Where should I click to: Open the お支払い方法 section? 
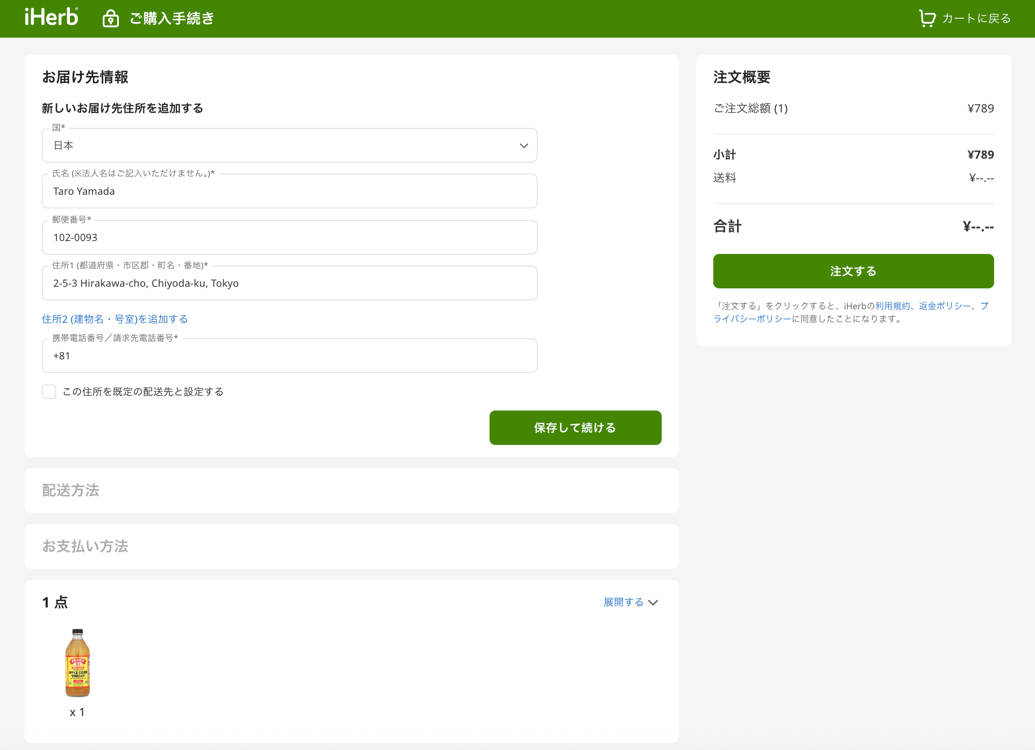coord(85,546)
